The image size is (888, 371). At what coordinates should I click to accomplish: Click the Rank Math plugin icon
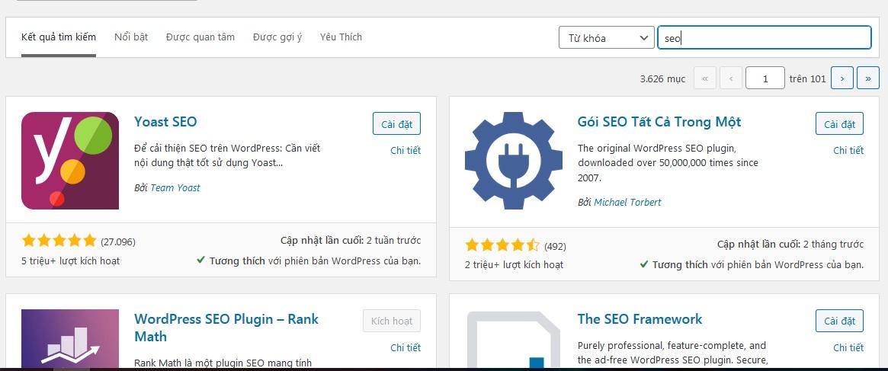tap(70, 339)
